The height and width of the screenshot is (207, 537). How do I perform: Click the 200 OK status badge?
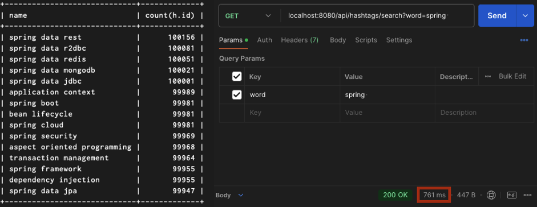395,195
